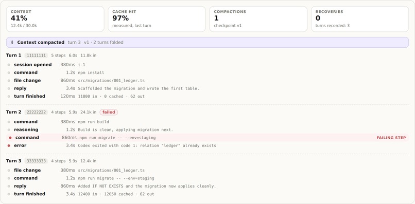
Task: Click Turn 2 '24.1k in' token count
Action: click(x=89, y=112)
